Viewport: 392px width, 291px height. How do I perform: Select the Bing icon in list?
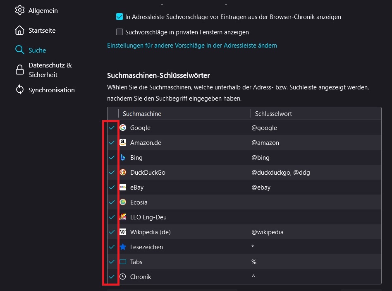pos(123,158)
